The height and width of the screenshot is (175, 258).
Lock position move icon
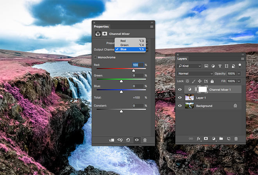200,81
